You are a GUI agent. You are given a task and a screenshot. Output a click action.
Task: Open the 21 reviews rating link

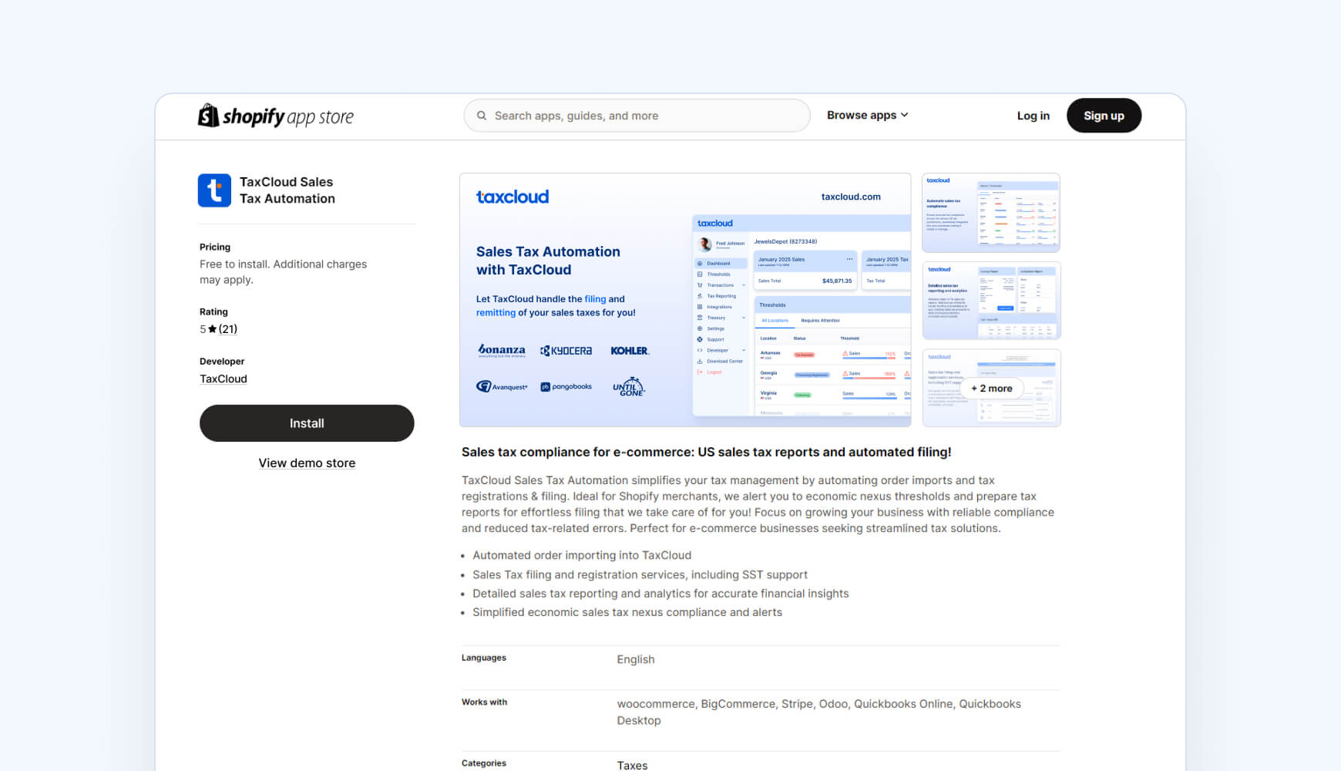pos(228,329)
